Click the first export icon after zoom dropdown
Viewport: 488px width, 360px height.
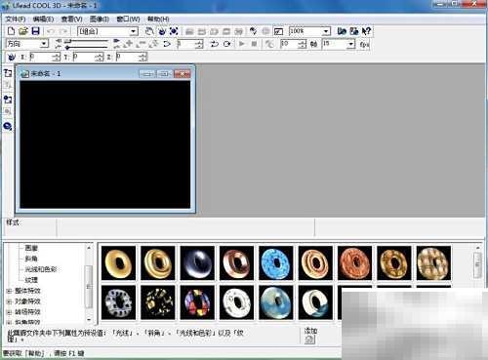click(x=342, y=31)
